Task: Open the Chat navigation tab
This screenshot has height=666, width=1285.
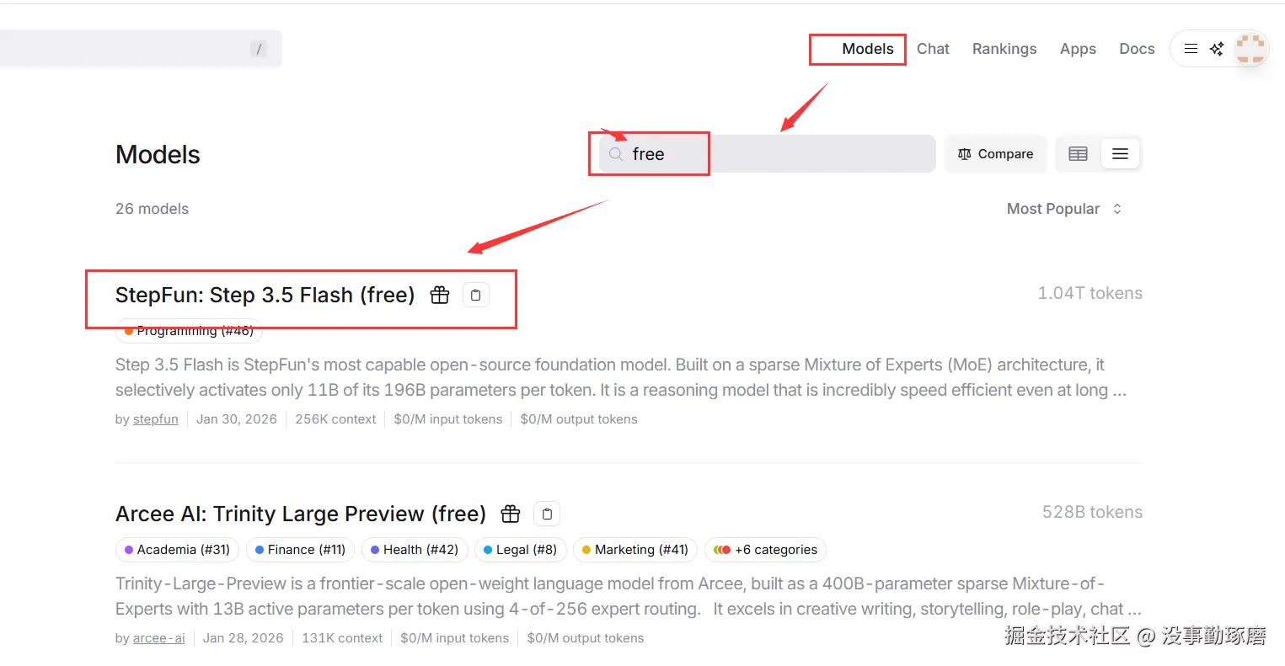Action: pos(933,49)
